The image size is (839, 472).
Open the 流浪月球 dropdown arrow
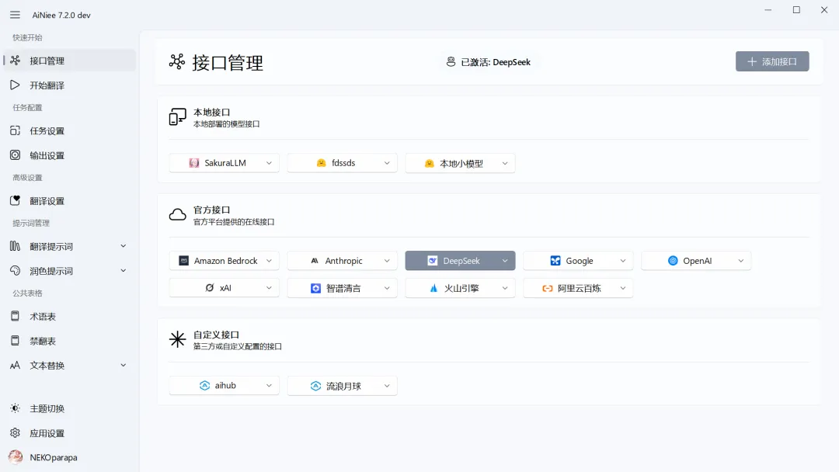[387, 386]
